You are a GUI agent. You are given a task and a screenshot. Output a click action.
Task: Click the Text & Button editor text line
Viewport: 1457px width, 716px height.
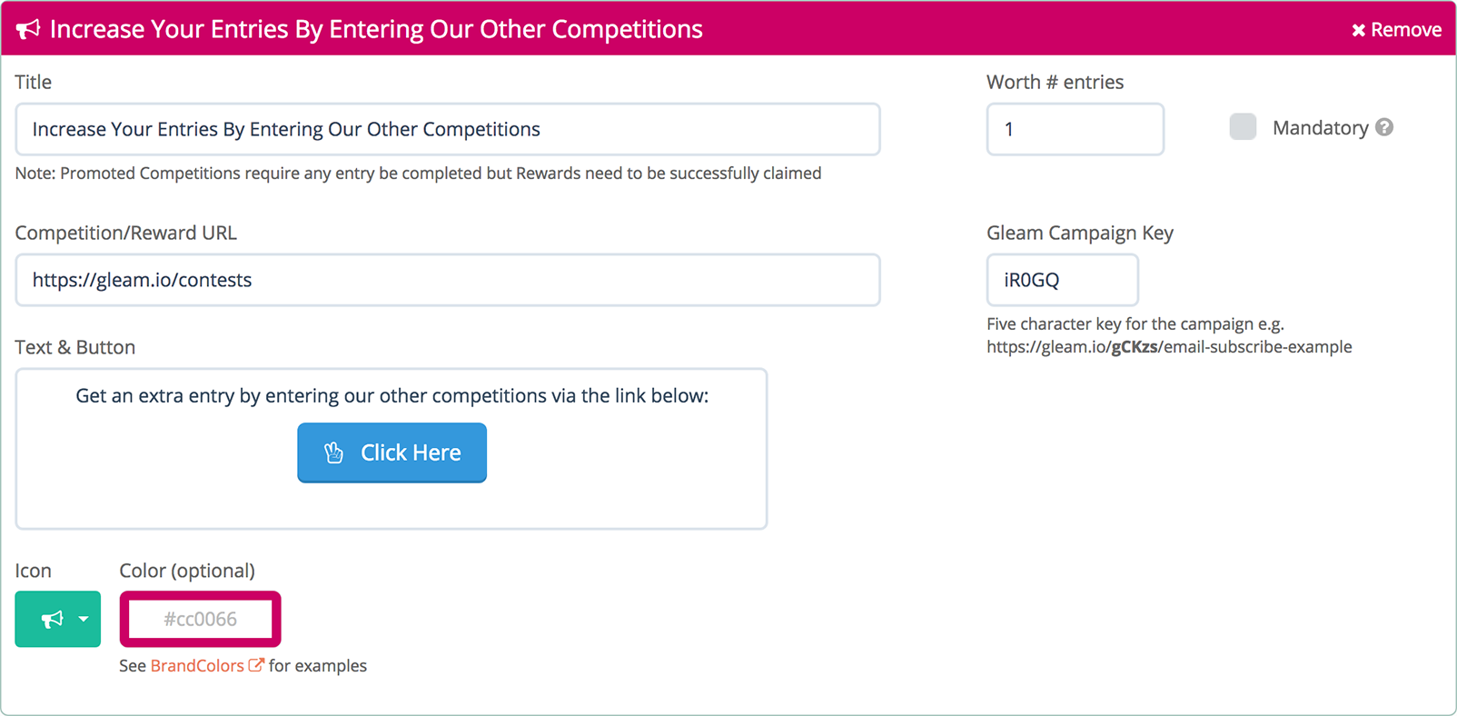pos(392,395)
